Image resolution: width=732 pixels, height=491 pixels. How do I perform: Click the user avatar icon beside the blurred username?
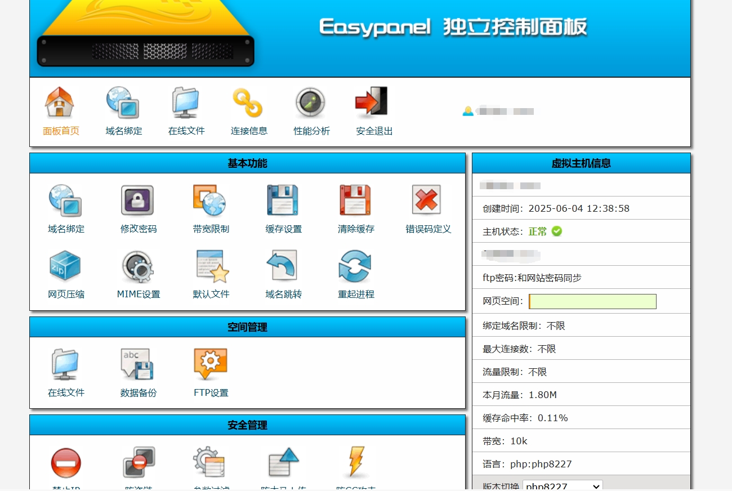pyautogui.click(x=468, y=111)
